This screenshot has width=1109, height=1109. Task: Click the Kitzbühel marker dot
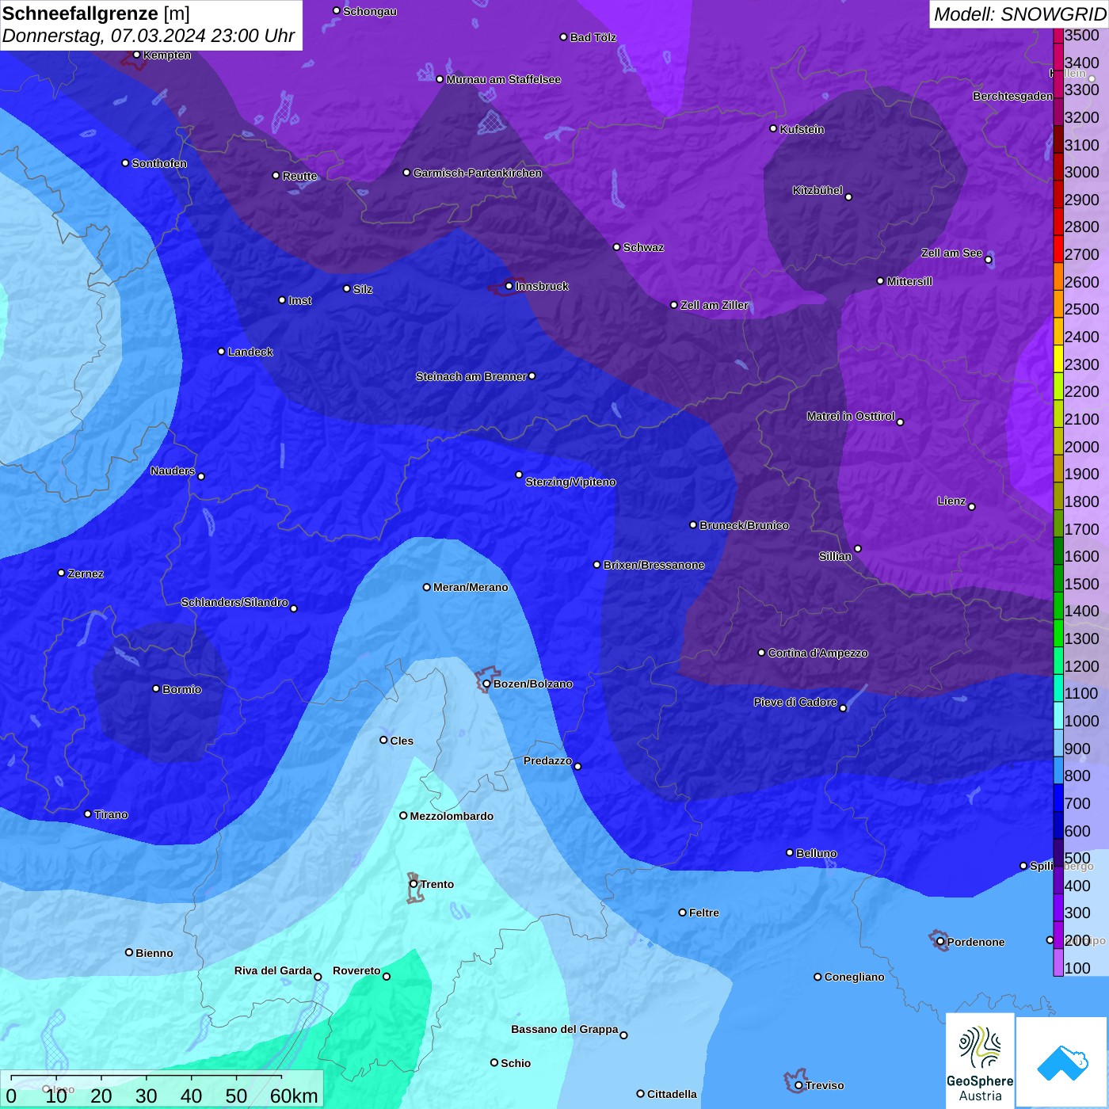click(x=848, y=197)
